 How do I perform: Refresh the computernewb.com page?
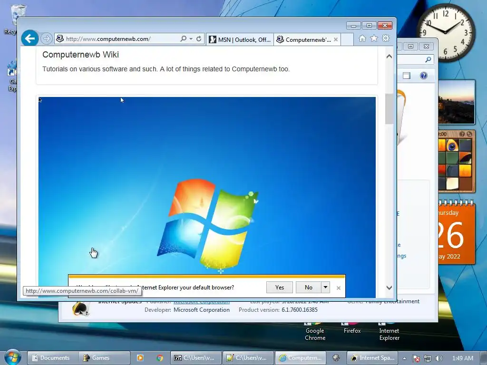[x=199, y=39]
